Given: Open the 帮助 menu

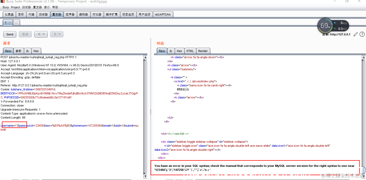Looking at the screenshot, I should [55, 7].
